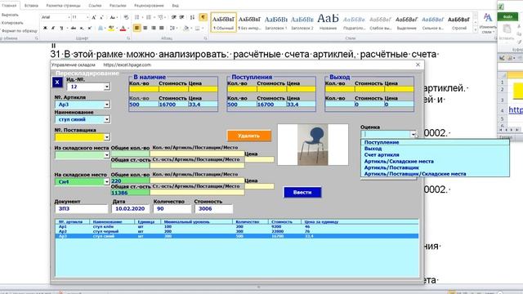Open the Ид.-№ dropdown showing 12
The image size is (523, 294).
click(107, 87)
